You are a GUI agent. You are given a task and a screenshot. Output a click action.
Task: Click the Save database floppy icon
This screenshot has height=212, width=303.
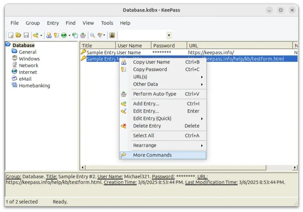[26, 35]
